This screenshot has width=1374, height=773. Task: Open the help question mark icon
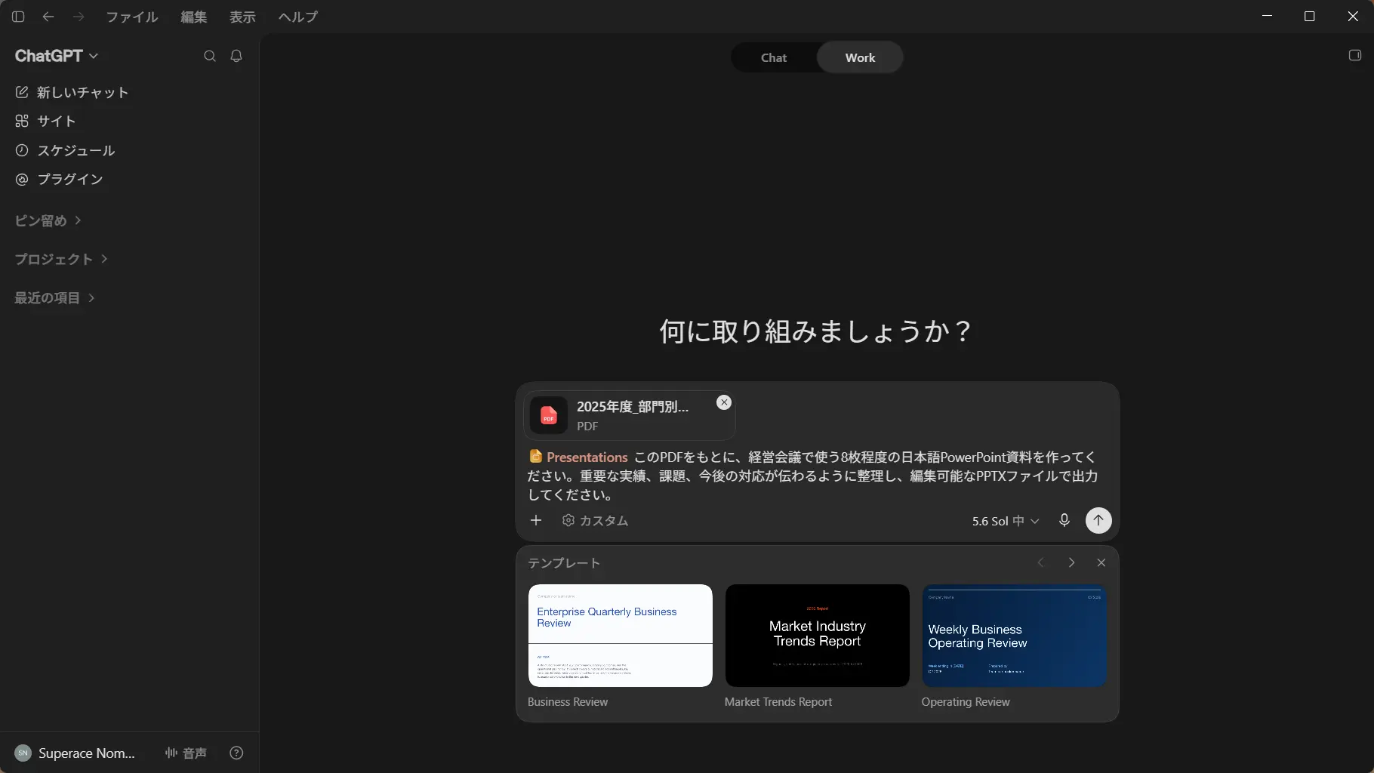236,753
